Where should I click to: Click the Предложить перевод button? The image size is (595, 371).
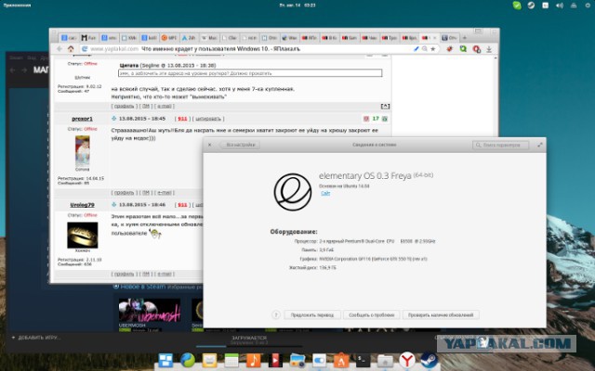tap(312, 315)
